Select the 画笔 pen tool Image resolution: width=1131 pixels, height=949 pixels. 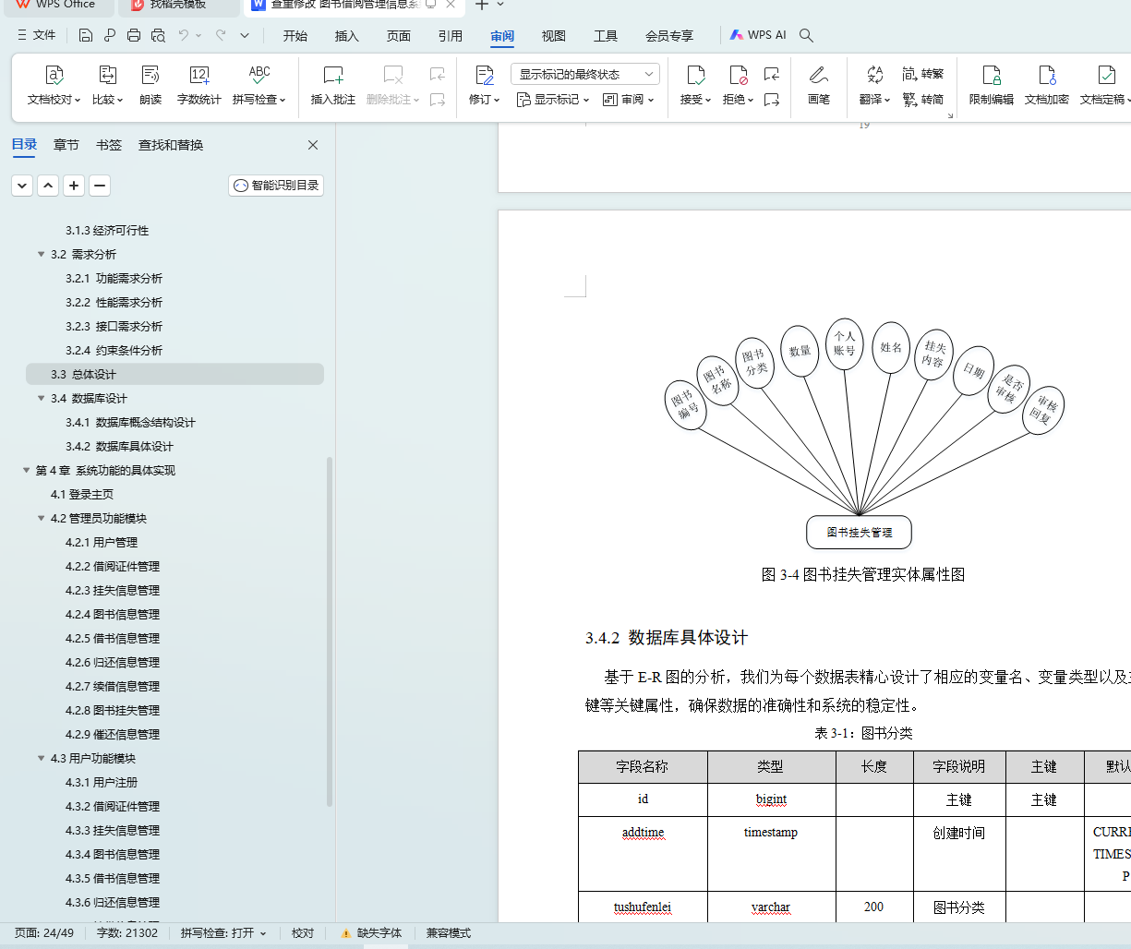(x=818, y=85)
